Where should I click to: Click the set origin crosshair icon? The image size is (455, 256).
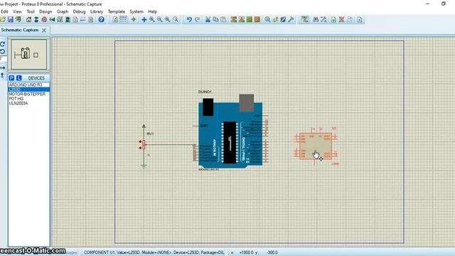[134, 19]
